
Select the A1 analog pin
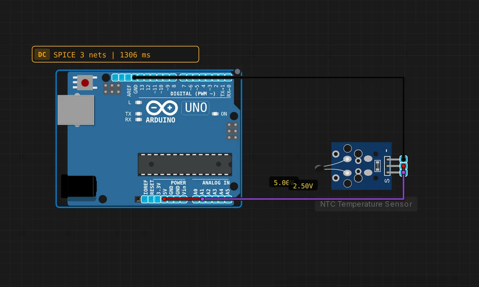coord(202,199)
